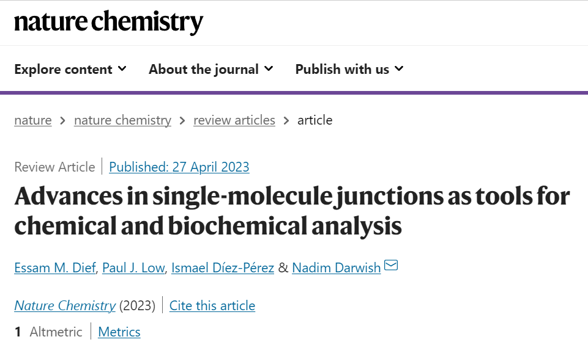The width and height of the screenshot is (588, 356).
Task: Click chevron arrow next to Publish with us
Action: 399,69
